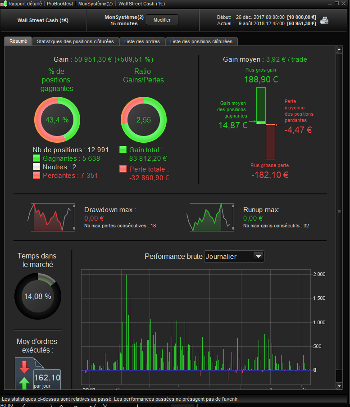Click the winning positions percentage donut chart
Screen dimensions: 350x407
point(57,120)
